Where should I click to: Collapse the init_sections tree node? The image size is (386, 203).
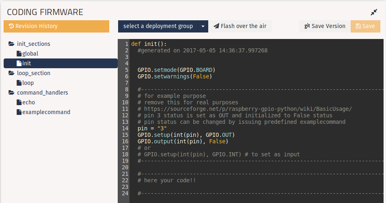(x=33, y=44)
